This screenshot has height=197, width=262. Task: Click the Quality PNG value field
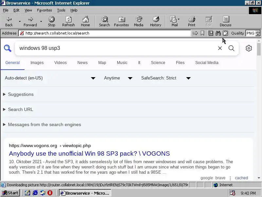251,33
